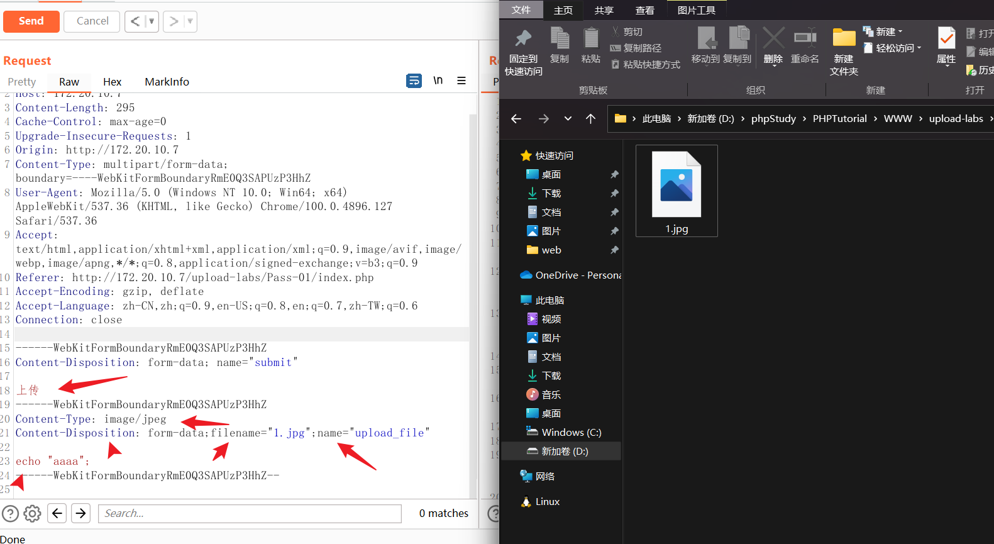Open the 文件 tab in Explorer ribbon
Image resolution: width=994 pixels, height=544 pixels.
click(521, 10)
